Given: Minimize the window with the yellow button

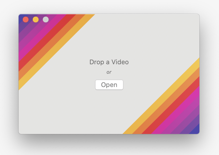Looking at the screenshot, I should 36,19.
